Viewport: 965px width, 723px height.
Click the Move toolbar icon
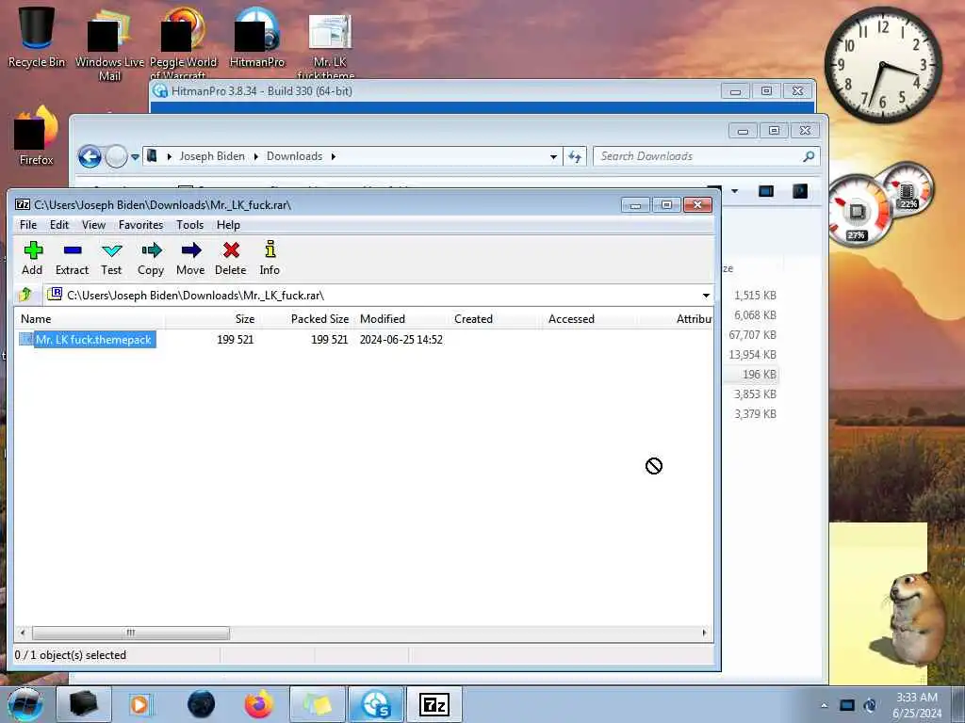(x=190, y=258)
